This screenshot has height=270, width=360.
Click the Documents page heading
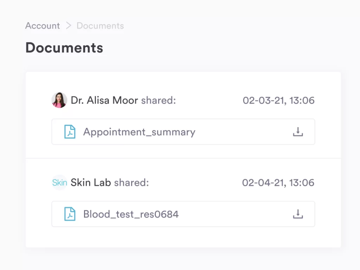[64, 48]
